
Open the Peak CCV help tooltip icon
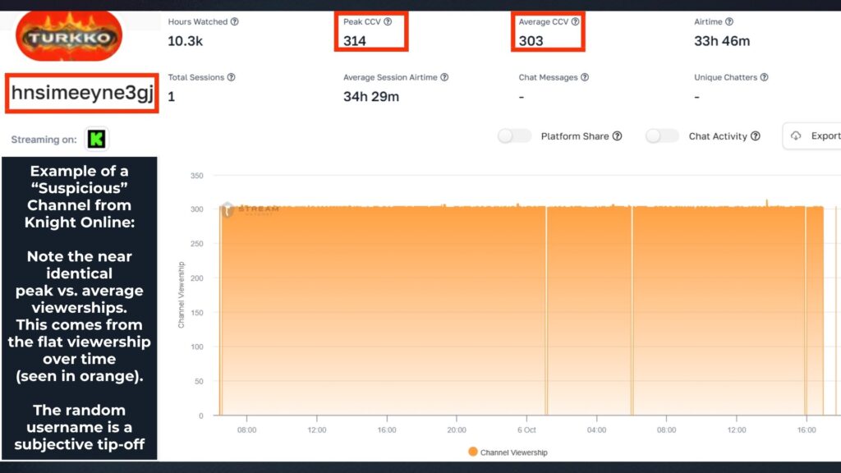pos(388,22)
